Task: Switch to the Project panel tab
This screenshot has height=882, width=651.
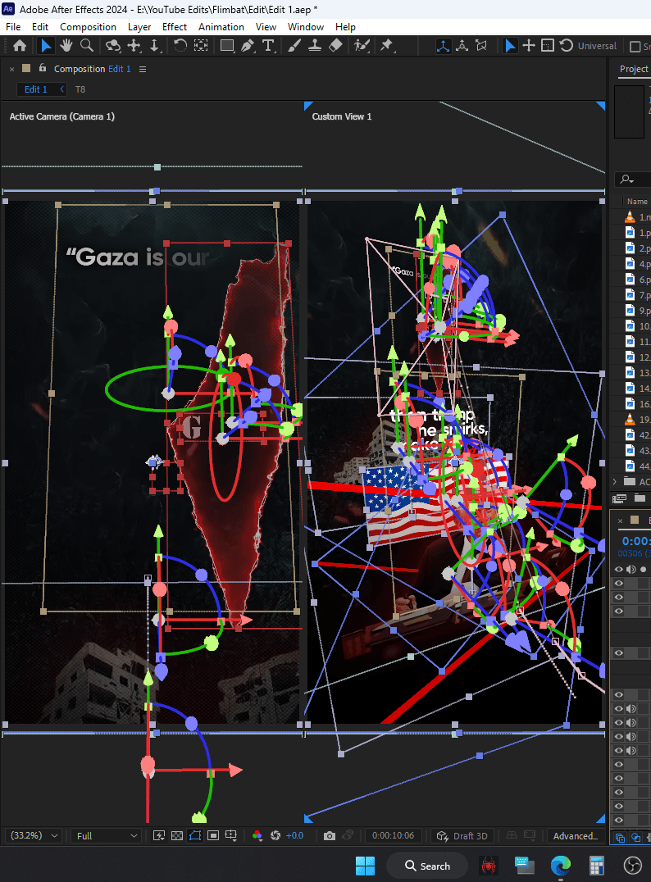Action: [634, 69]
